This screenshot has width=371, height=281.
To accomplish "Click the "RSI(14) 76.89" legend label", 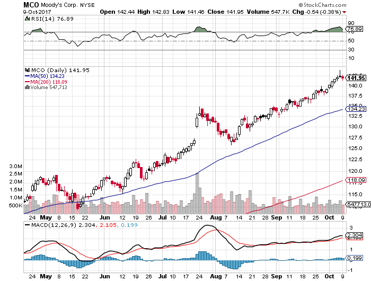I will coord(52,19).
